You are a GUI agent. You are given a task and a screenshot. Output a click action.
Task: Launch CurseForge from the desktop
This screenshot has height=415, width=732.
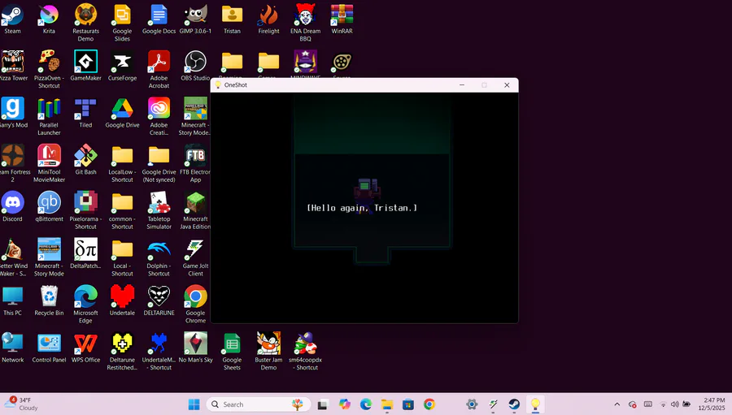122,66
